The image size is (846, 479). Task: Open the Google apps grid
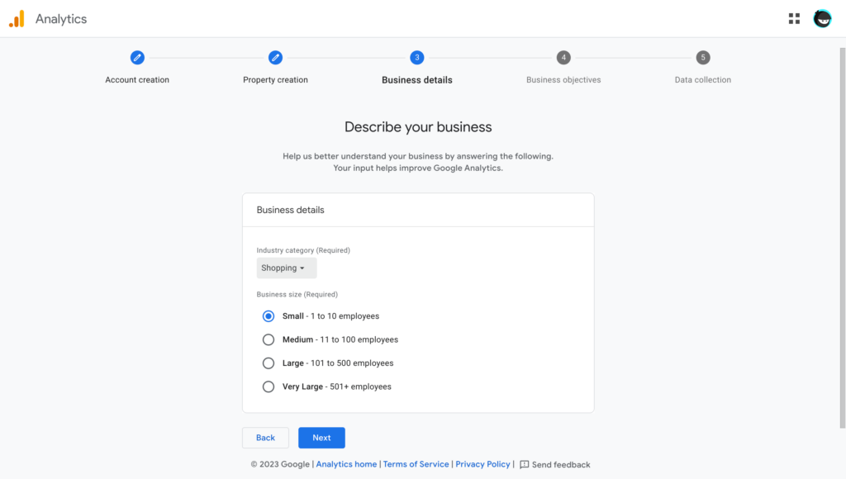[x=794, y=17]
